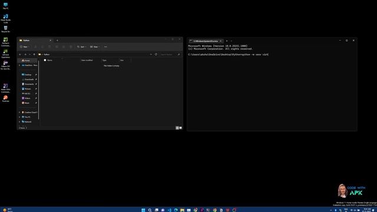Expand the OneDrive node in the sidebar
Viewport: 377px width, 212px height.
19,65
